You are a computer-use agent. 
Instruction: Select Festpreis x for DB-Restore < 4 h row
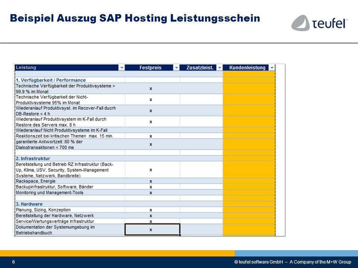[x=151, y=111]
